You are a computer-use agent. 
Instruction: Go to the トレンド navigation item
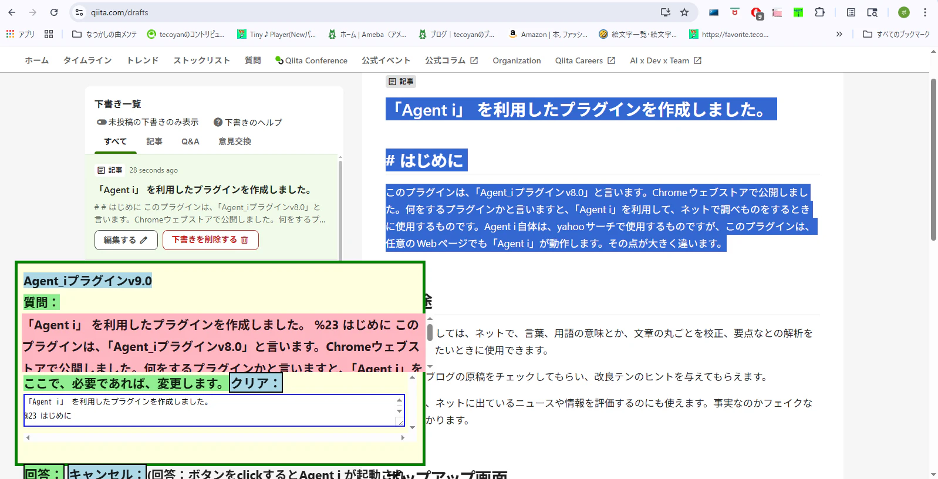tap(143, 60)
